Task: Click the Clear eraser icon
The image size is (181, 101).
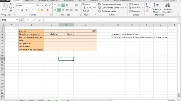Action: pos(147,11)
